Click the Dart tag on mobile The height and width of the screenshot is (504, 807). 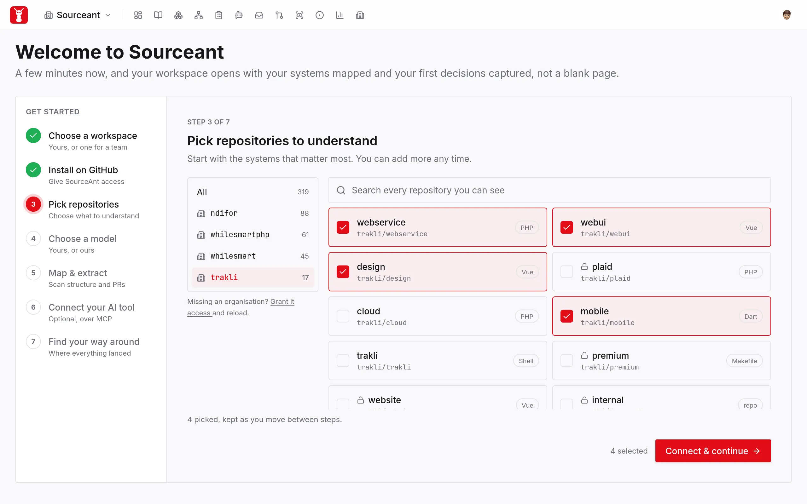pos(750,316)
